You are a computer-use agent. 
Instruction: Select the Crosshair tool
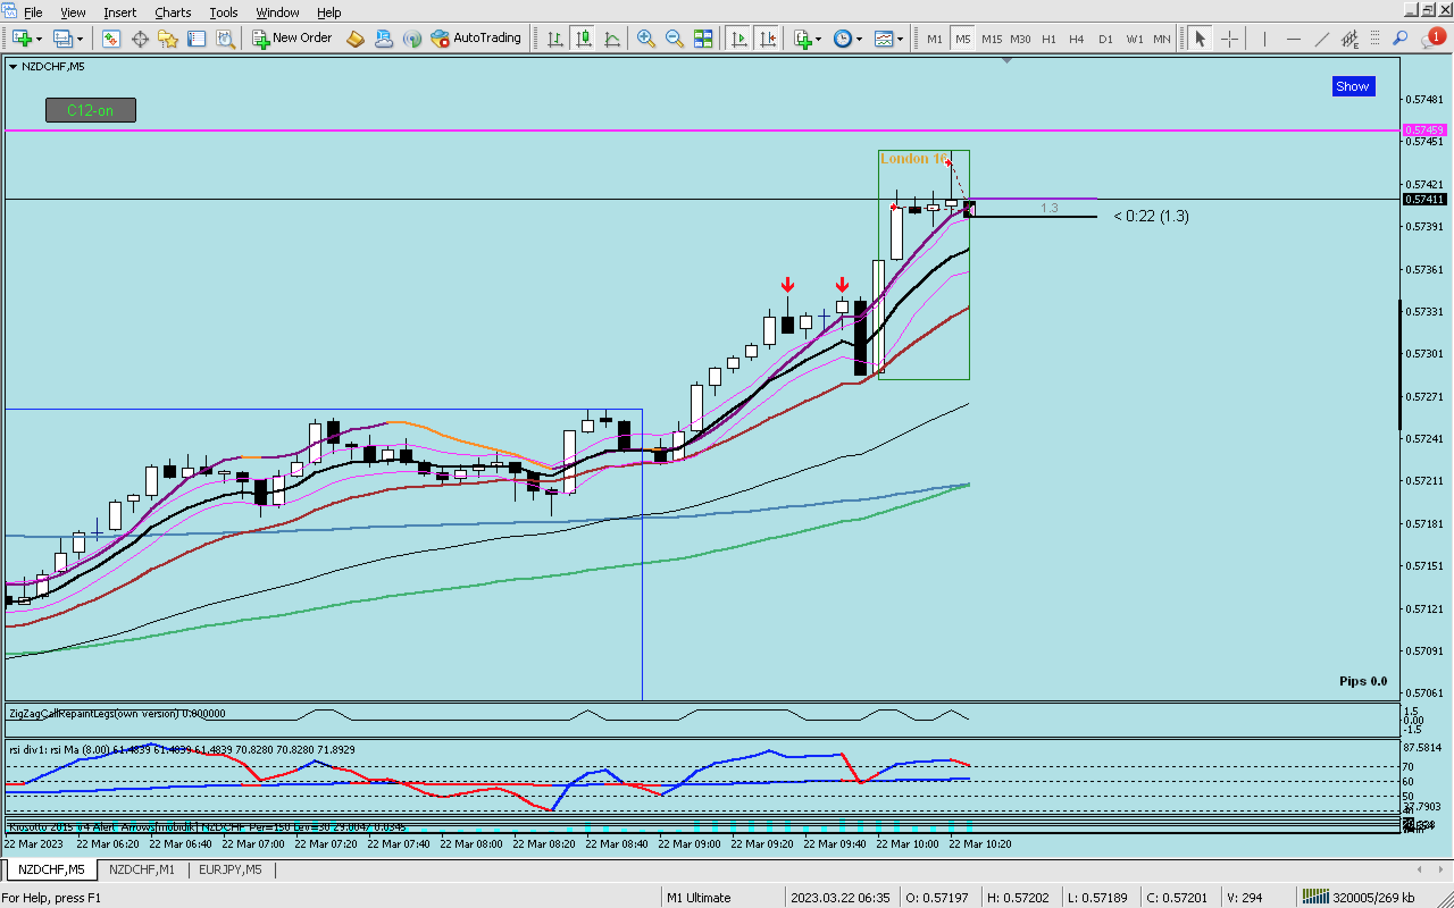pyautogui.click(x=1229, y=39)
